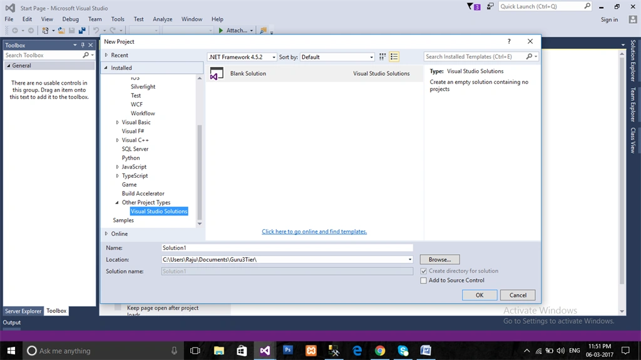Pin the Toolbox panel with pushpin

(x=83, y=45)
